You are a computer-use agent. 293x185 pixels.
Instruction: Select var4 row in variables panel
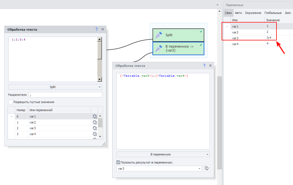(x=247, y=44)
